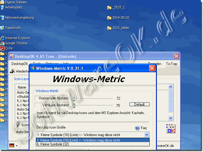This screenshot has height=152, width=203.
Task: Select the '5.1 No-' row in layout list
Action: 23,101
